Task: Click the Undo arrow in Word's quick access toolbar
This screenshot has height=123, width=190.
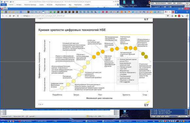Action: [x=7, y=2]
